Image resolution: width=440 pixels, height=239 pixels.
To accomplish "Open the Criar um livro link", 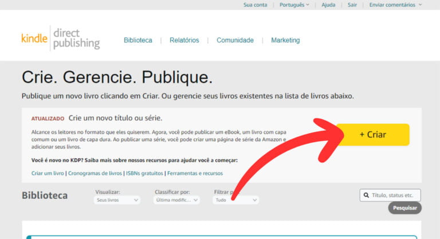I will pyautogui.click(x=48, y=173).
